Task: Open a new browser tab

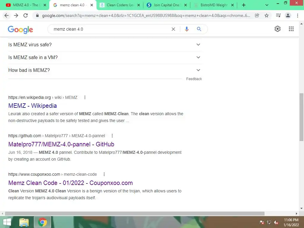Action: [x=244, y=5]
